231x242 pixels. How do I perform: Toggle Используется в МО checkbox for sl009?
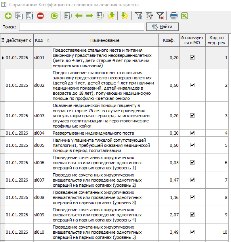point(192,215)
